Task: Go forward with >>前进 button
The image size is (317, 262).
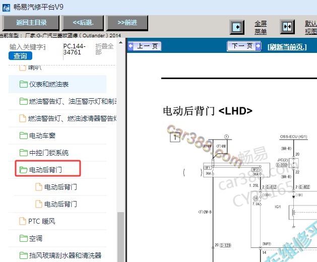Action: 127,23
